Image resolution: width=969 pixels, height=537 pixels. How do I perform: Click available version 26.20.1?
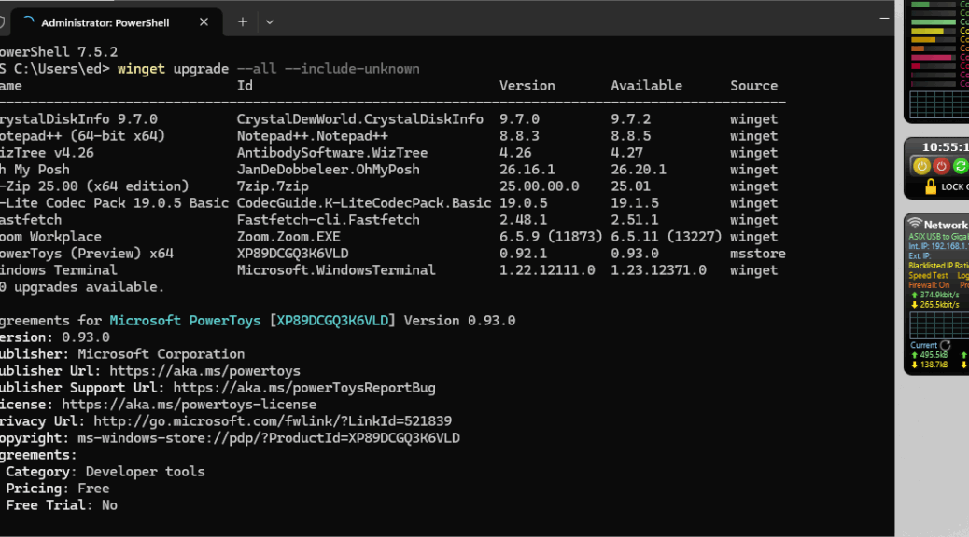coord(639,169)
